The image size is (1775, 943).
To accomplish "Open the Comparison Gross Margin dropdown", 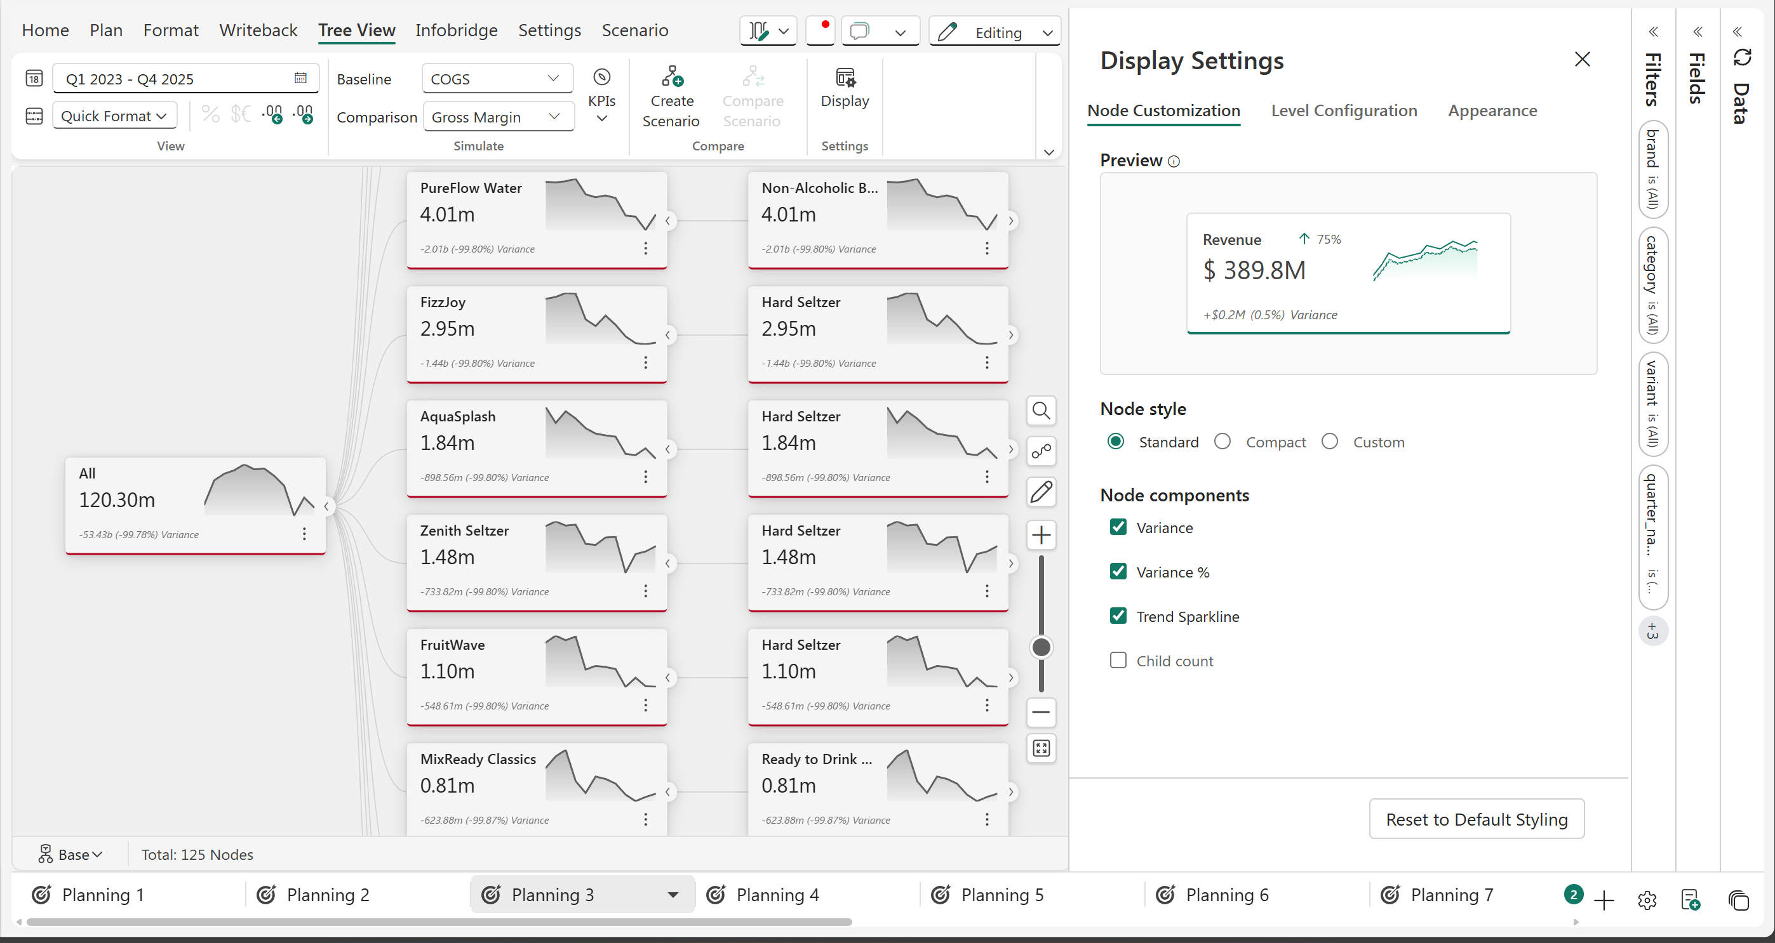I will 497,117.
